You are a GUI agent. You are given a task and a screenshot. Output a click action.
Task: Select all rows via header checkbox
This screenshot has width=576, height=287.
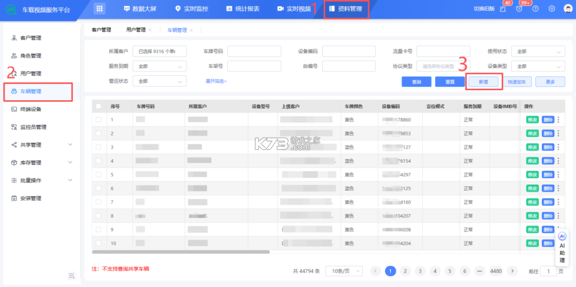point(99,106)
